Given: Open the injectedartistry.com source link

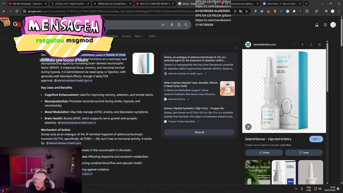Looking at the screenshot, I should tap(264, 44).
